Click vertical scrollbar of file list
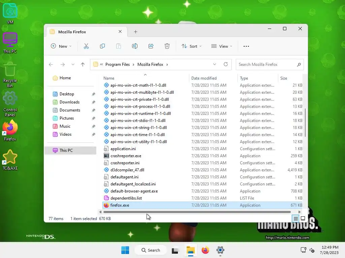The width and height of the screenshot is (345, 258). [x=305, y=122]
